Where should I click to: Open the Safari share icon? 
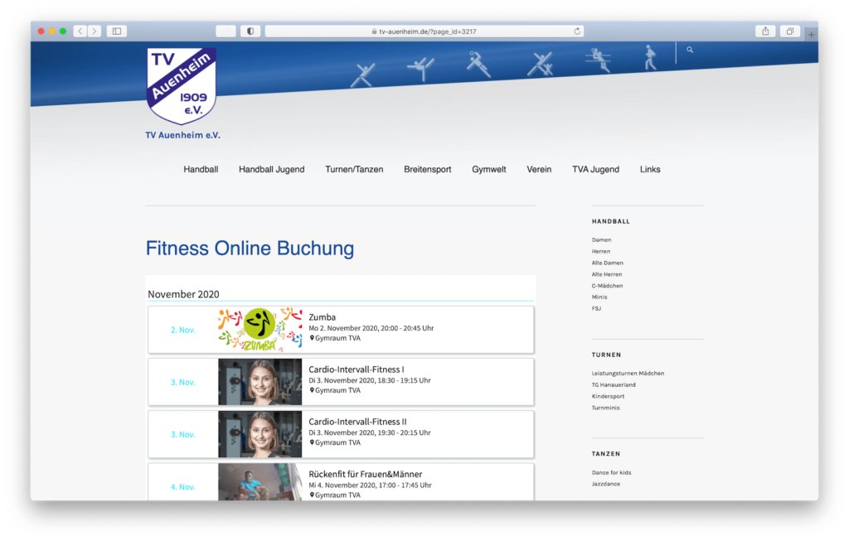point(765,31)
